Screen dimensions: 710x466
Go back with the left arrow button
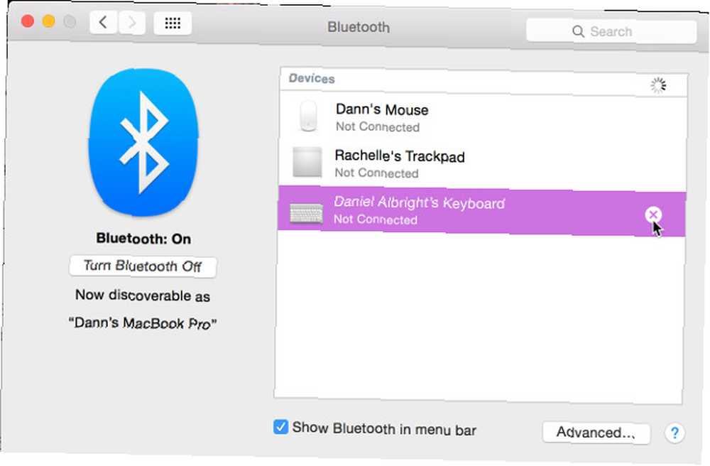[x=103, y=22]
